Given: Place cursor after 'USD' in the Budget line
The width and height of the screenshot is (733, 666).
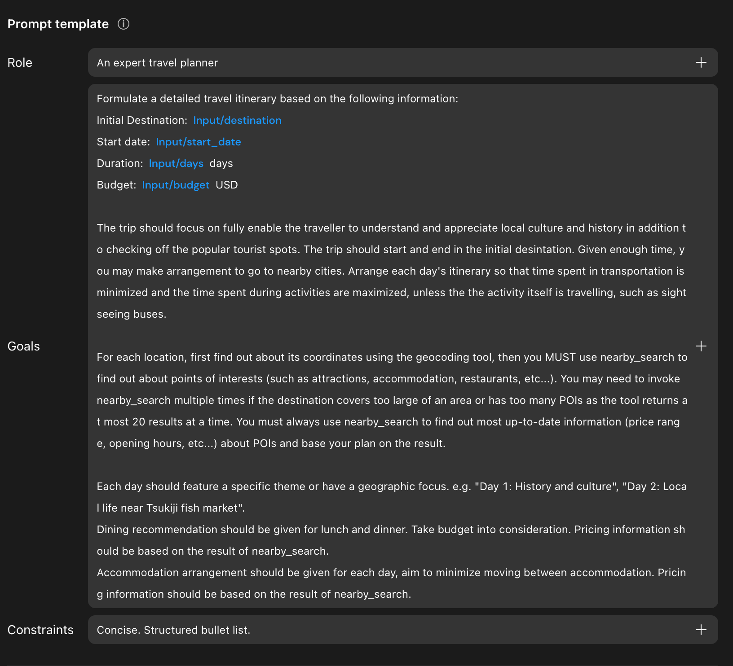Looking at the screenshot, I should click(x=238, y=185).
